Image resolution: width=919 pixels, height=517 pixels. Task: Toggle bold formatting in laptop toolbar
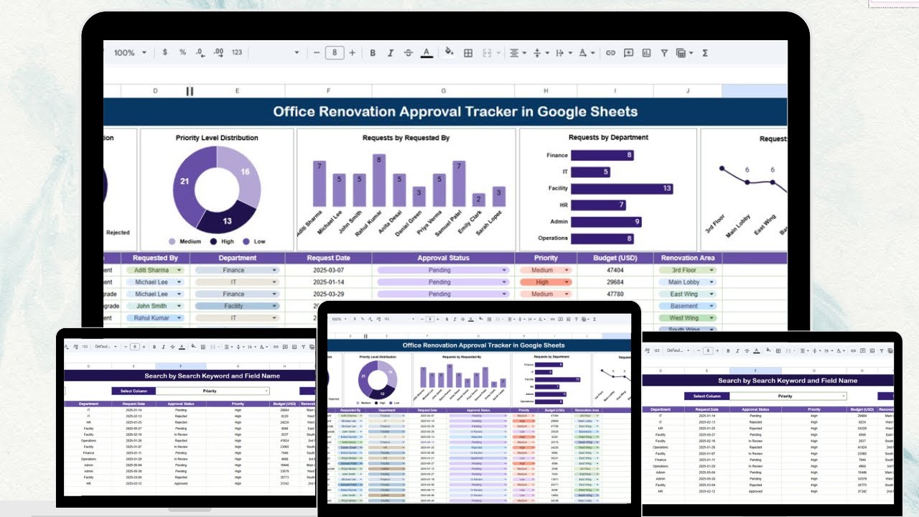click(373, 52)
